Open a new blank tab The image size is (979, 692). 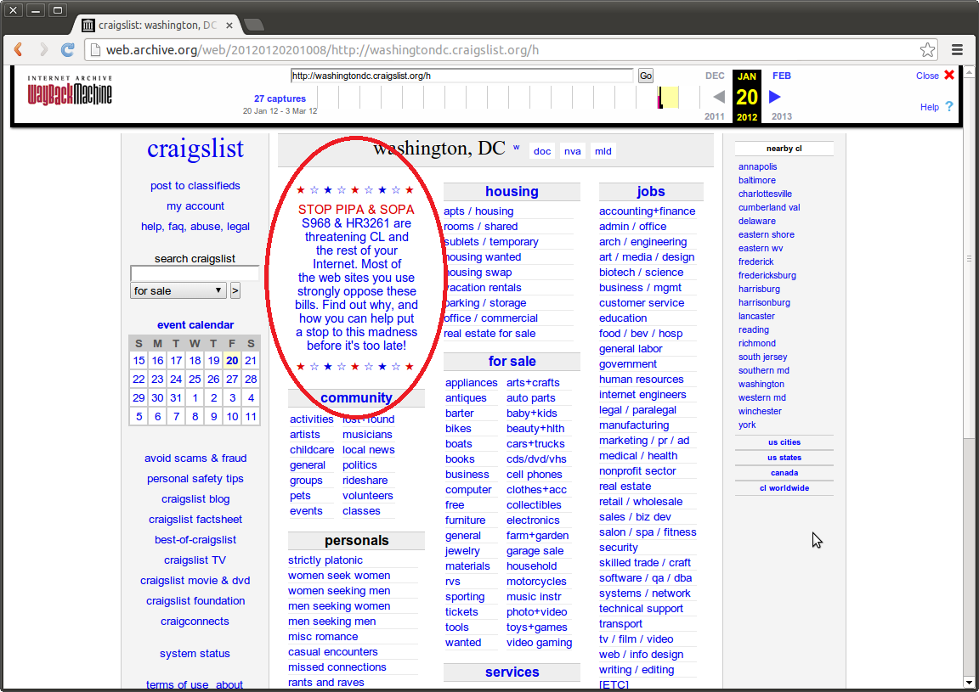[x=253, y=25]
